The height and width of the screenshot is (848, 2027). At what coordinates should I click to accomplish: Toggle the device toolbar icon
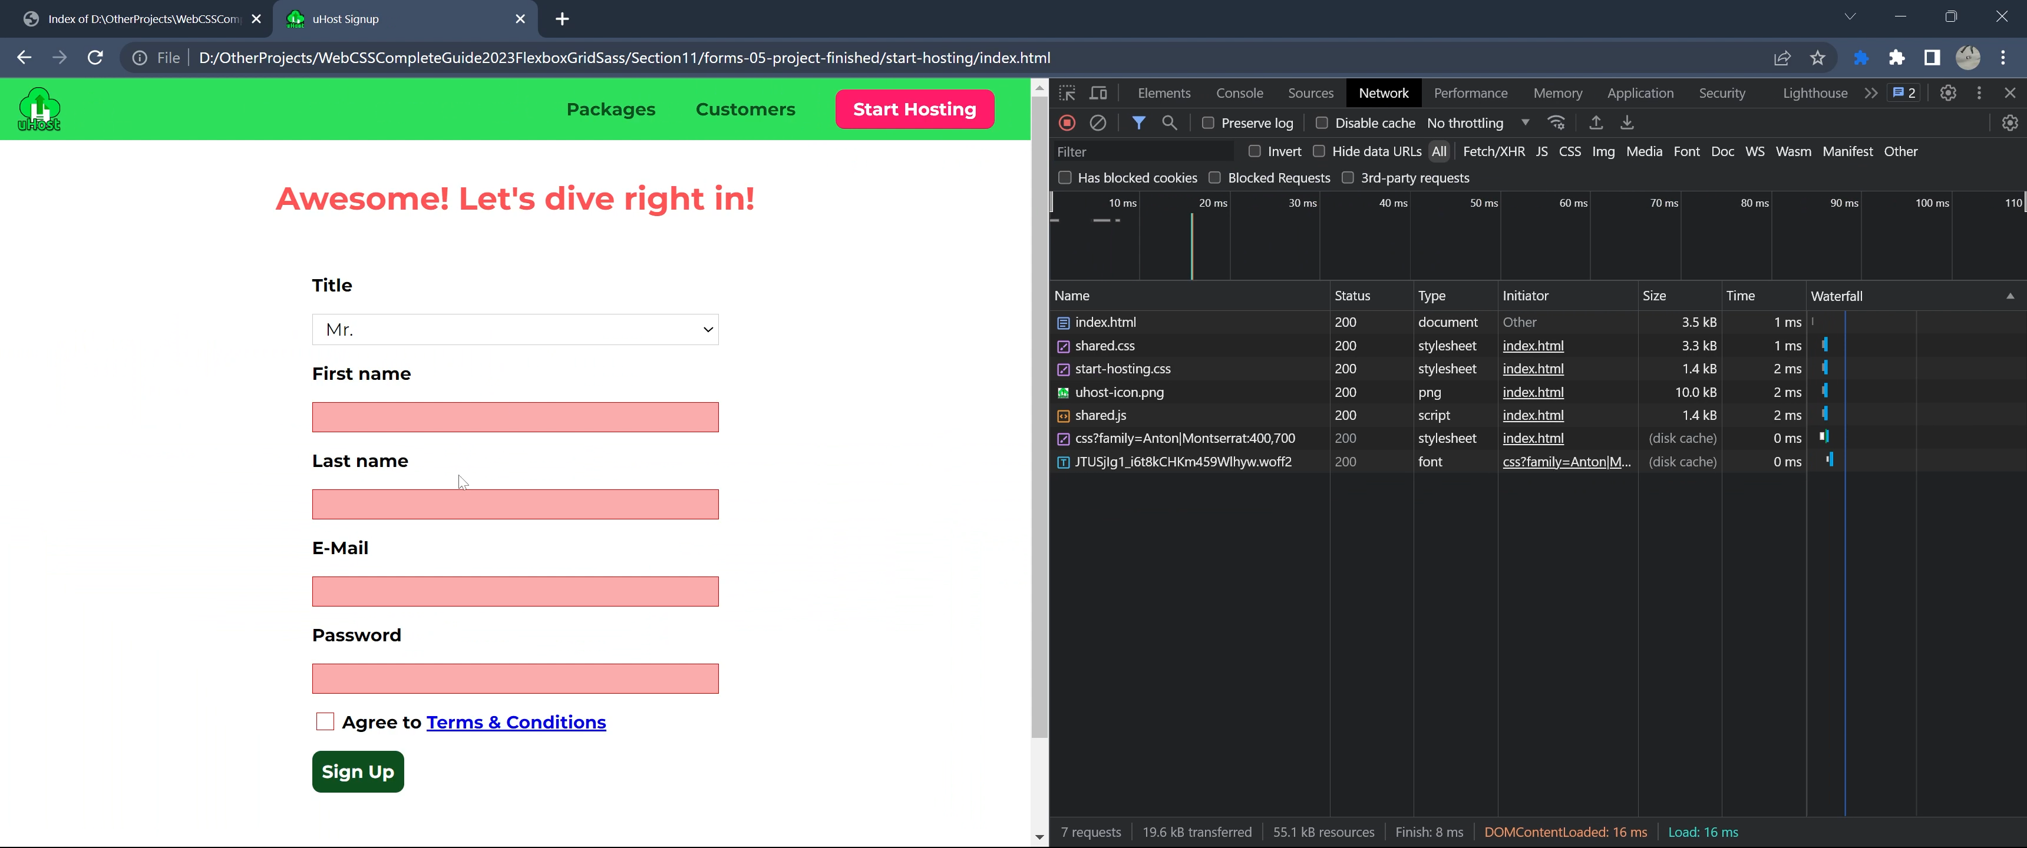1098,93
